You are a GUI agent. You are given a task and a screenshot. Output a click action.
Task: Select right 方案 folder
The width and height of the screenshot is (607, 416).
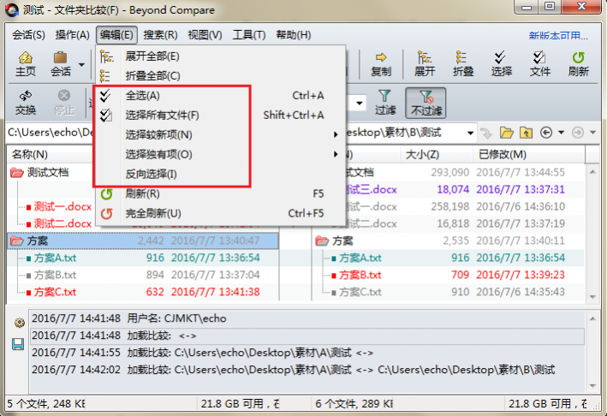click(342, 241)
